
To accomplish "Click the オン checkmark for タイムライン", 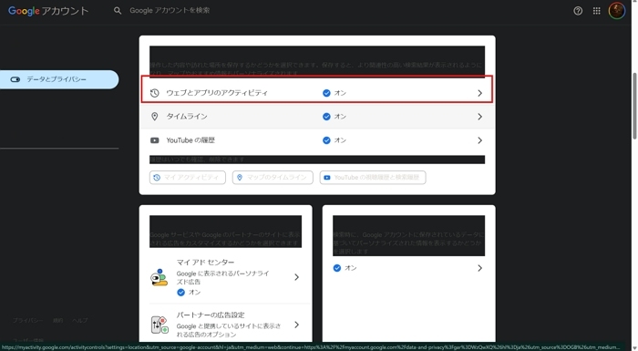I will (x=326, y=117).
